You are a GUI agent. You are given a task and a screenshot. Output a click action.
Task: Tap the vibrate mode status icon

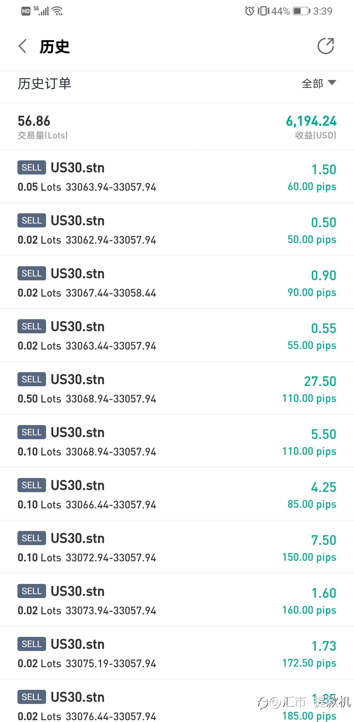[263, 11]
